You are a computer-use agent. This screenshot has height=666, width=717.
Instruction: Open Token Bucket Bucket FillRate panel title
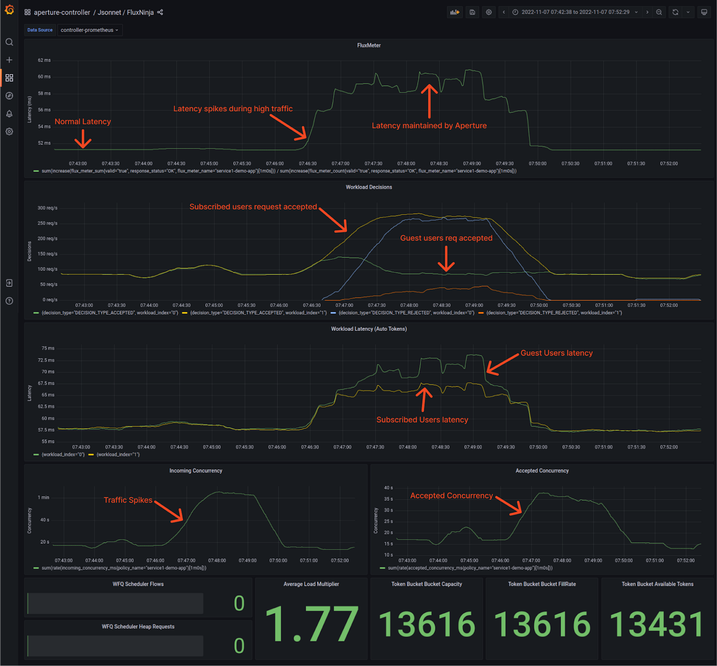pos(542,584)
